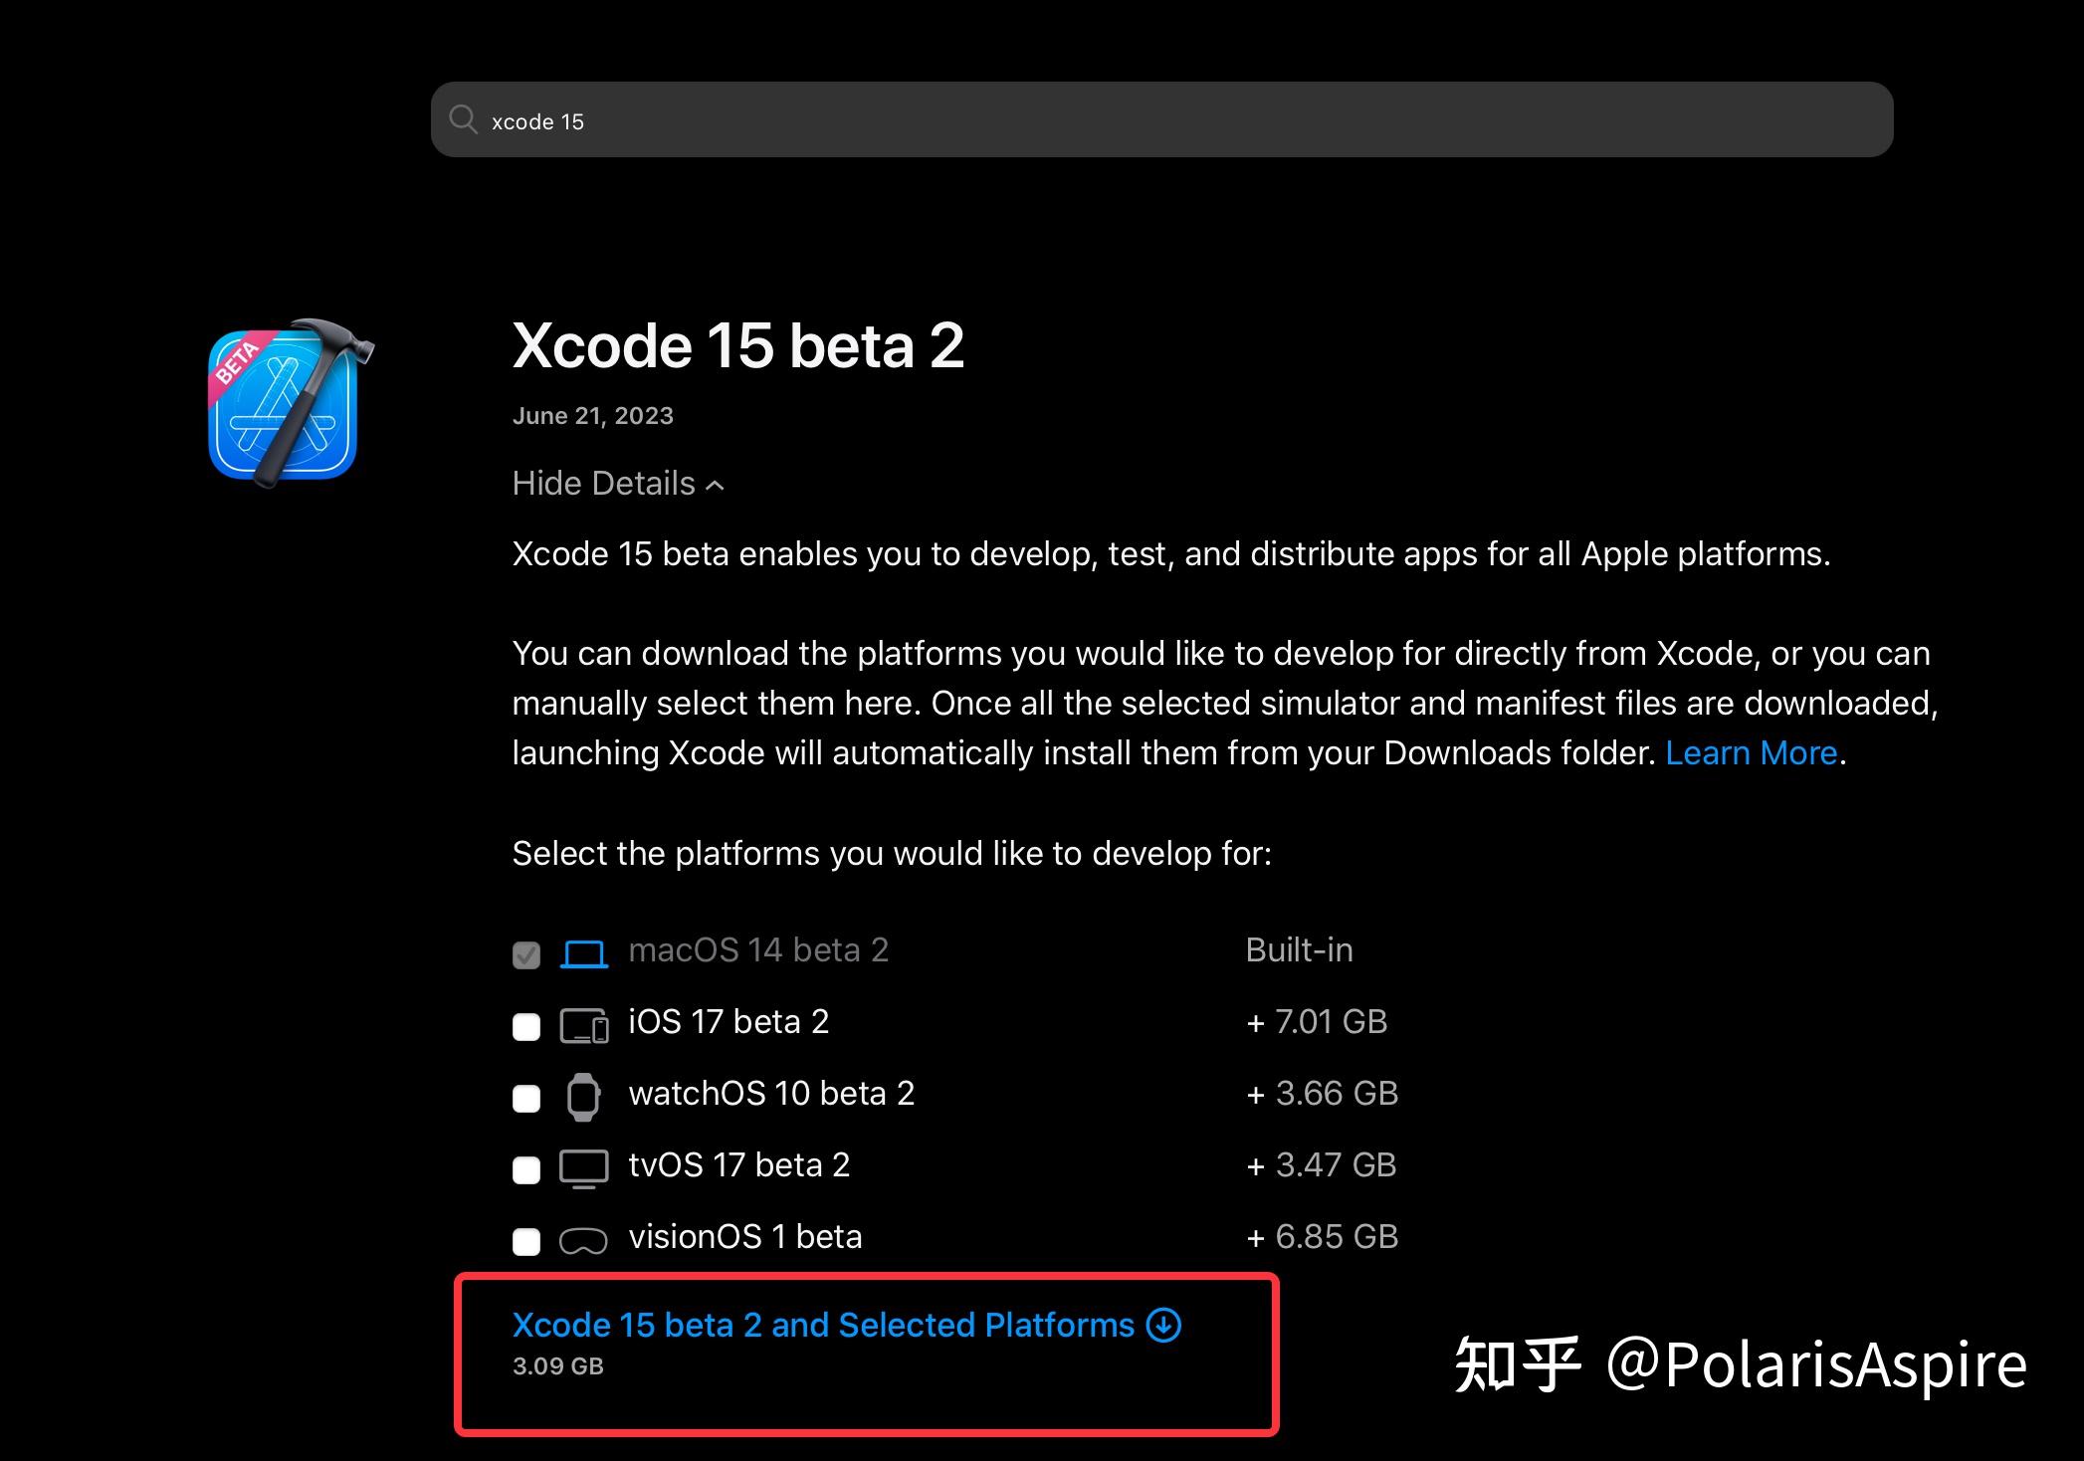Click the iOS devices platform icon
This screenshot has height=1461, width=2084.
584,1025
